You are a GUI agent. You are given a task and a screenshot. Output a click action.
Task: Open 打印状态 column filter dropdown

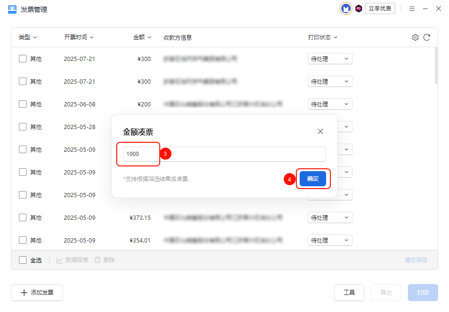pos(323,37)
